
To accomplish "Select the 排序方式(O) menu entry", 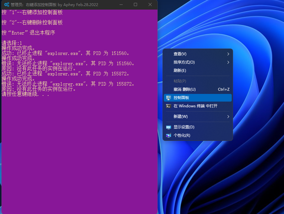I will pyautogui.click(x=184, y=62).
